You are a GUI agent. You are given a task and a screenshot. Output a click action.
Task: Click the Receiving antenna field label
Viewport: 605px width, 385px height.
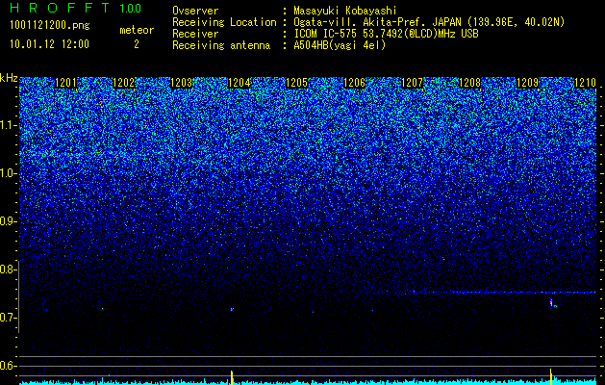pos(221,45)
